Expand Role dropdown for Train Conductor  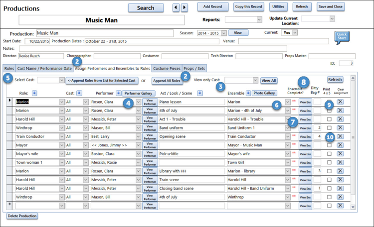(x=62, y=136)
